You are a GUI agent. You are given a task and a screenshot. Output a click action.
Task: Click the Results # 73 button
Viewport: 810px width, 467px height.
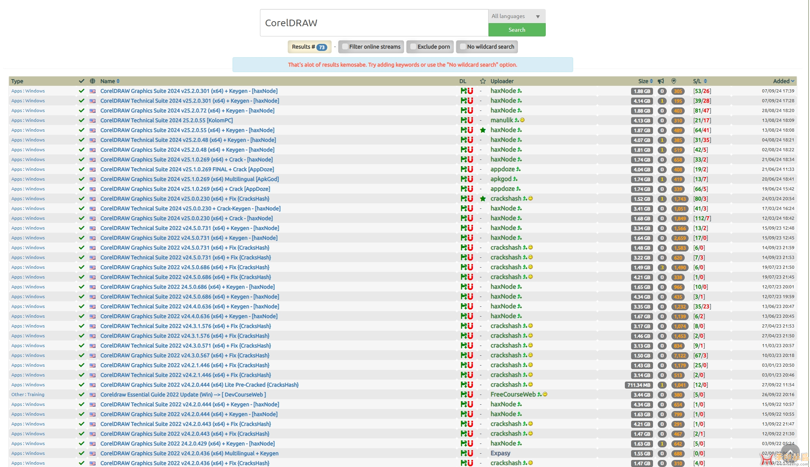click(x=309, y=47)
